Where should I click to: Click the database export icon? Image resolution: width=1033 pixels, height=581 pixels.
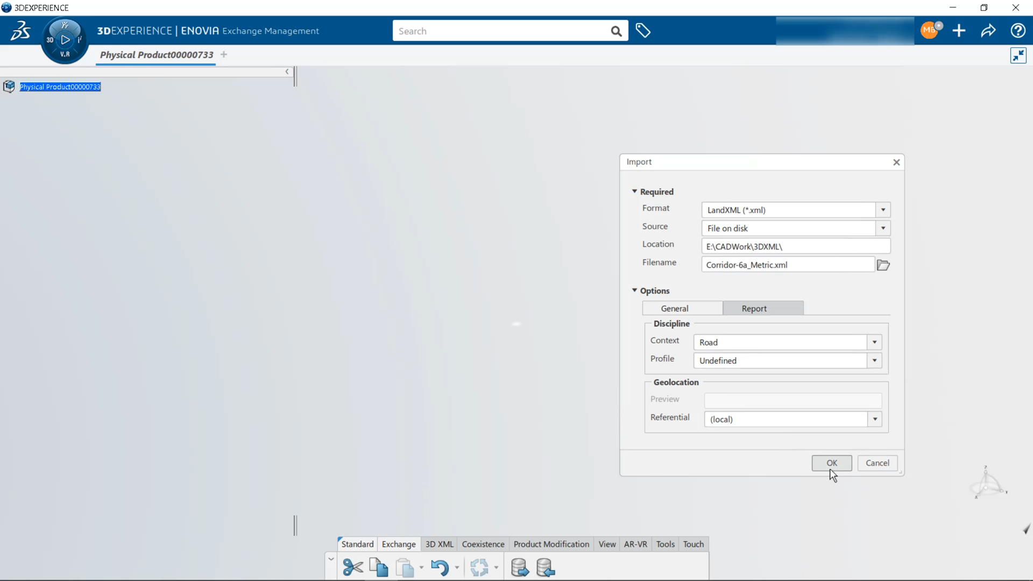pyautogui.click(x=520, y=567)
